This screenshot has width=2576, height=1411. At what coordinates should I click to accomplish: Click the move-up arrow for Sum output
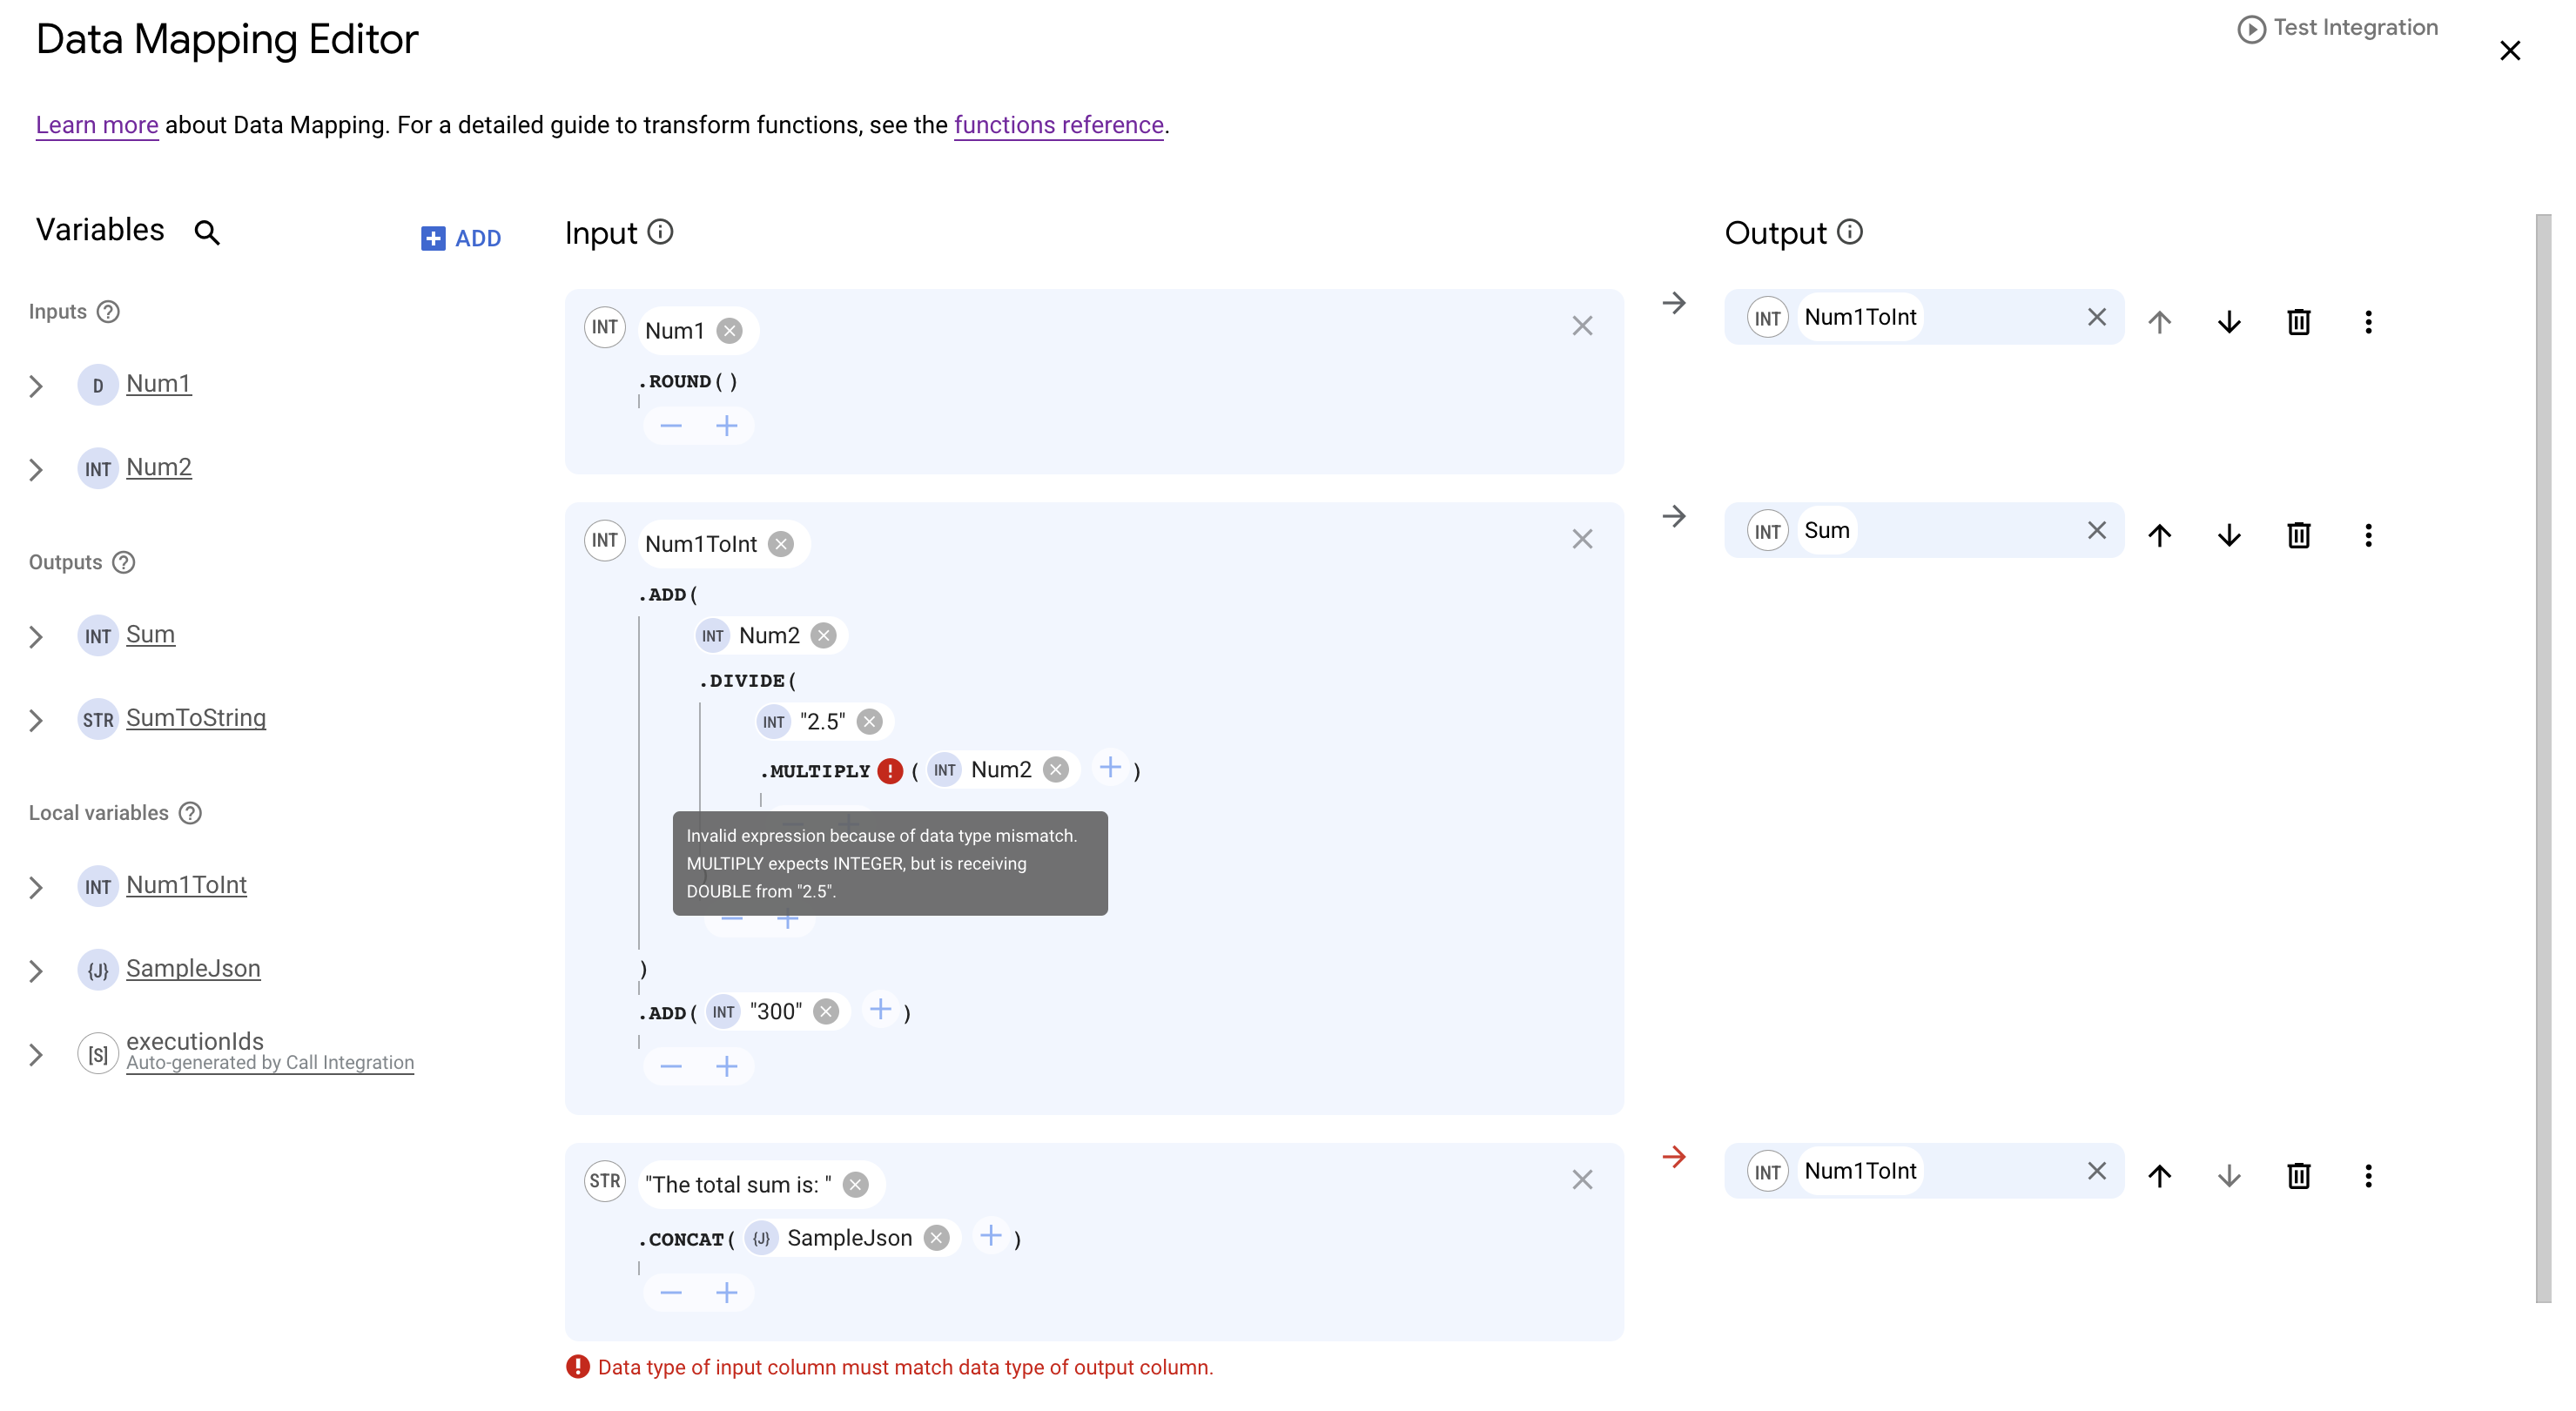2161,535
